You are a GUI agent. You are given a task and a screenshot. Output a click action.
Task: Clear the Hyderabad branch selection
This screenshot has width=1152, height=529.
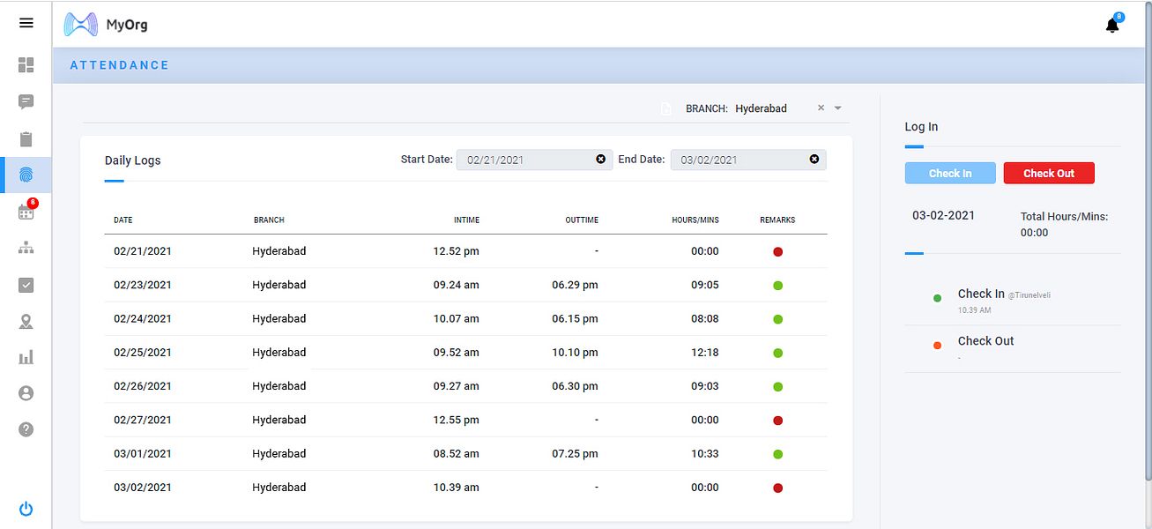point(821,108)
